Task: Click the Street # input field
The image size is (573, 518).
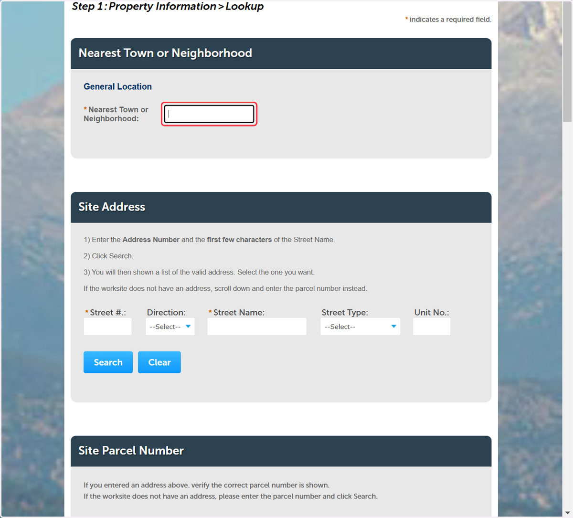Action: pyautogui.click(x=107, y=327)
